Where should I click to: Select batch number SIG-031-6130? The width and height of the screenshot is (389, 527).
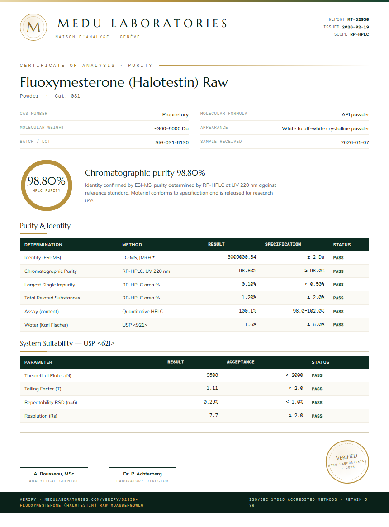pos(172,142)
